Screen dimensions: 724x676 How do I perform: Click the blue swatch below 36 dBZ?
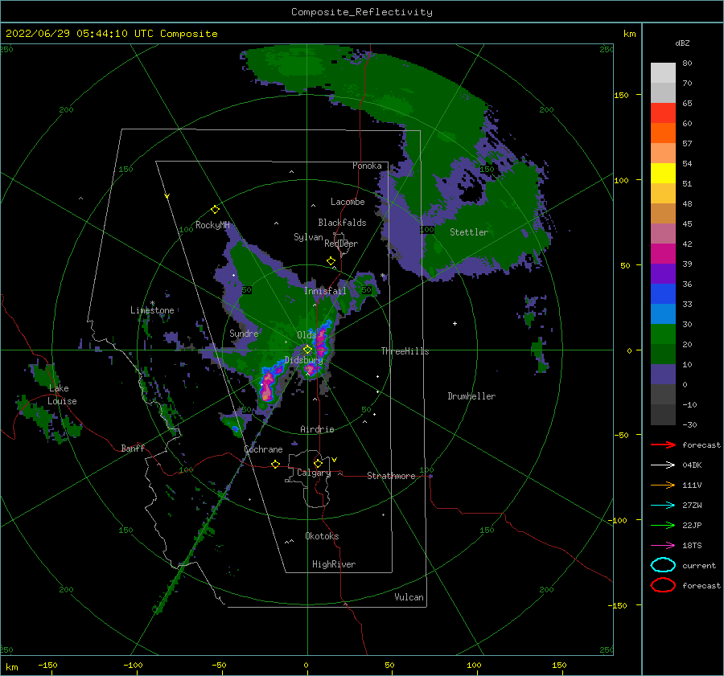coord(663,294)
